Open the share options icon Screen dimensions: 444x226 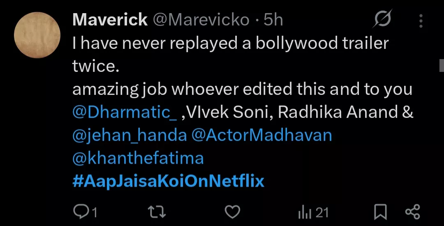pyautogui.click(x=412, y=212)
